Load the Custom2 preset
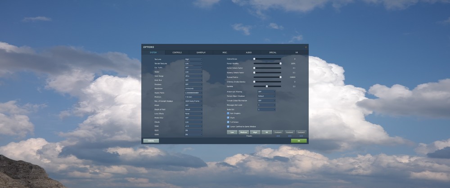Viewport: 450px width, 188px height. click(x=289, y=132)
